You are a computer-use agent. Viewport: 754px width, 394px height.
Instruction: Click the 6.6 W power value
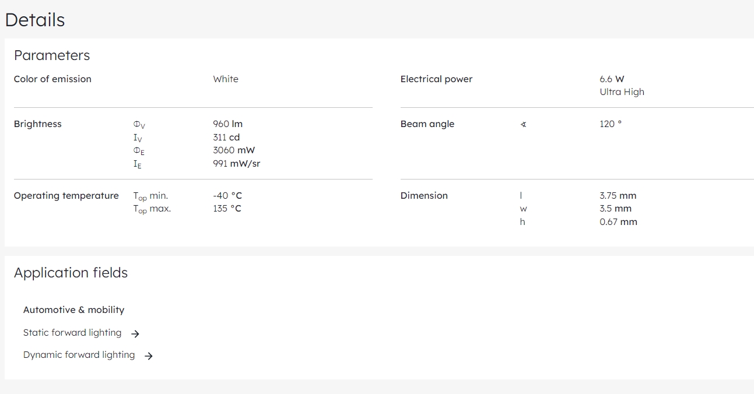click(612, 79)
